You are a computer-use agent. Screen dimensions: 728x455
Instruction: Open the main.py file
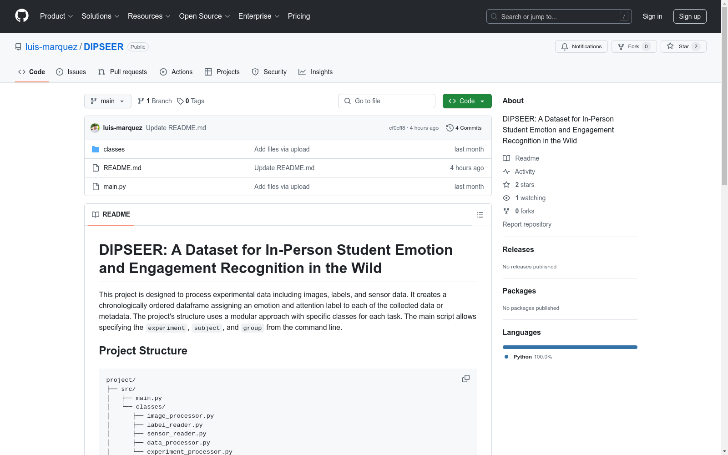click(115, 187)
